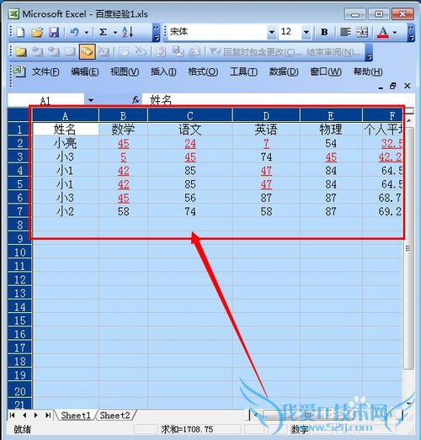Open the font size 12 dropdown

306,32
